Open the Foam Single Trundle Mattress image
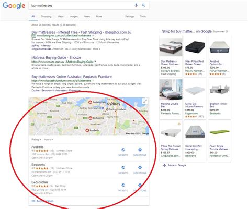 220,132
